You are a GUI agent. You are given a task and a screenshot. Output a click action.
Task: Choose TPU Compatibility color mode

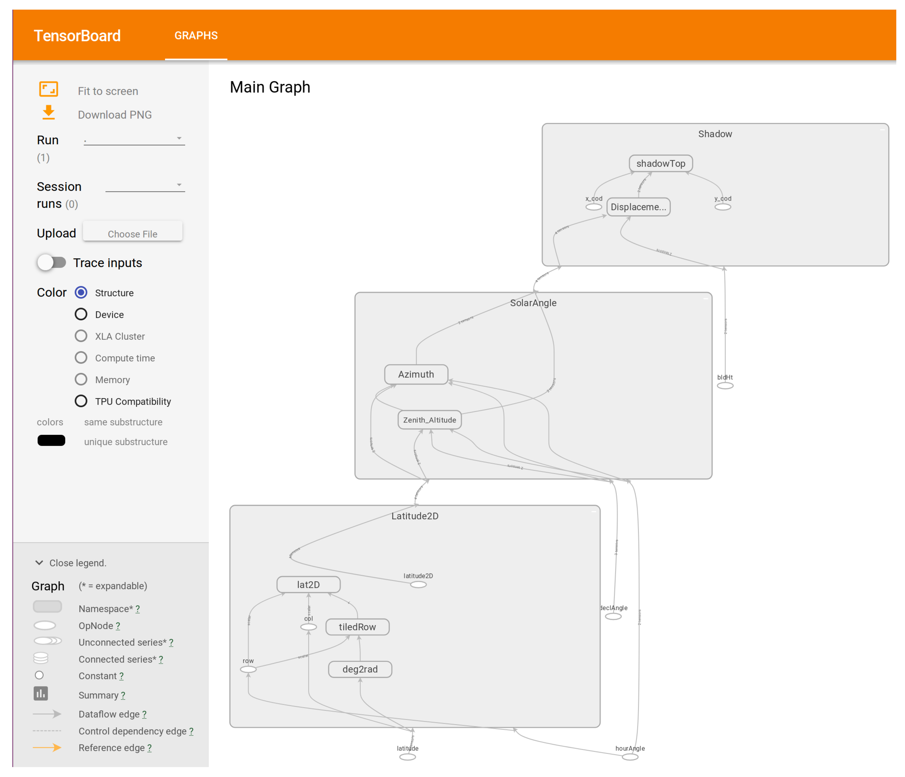click(81, 401)
